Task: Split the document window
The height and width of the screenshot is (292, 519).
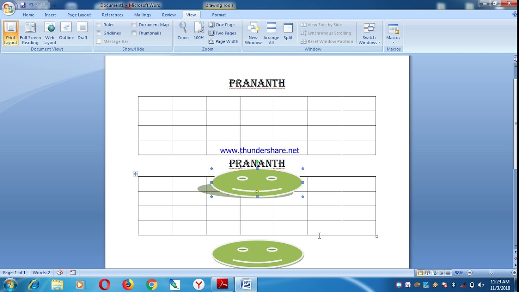Action: pyautogui.click(x=288, y=32)
